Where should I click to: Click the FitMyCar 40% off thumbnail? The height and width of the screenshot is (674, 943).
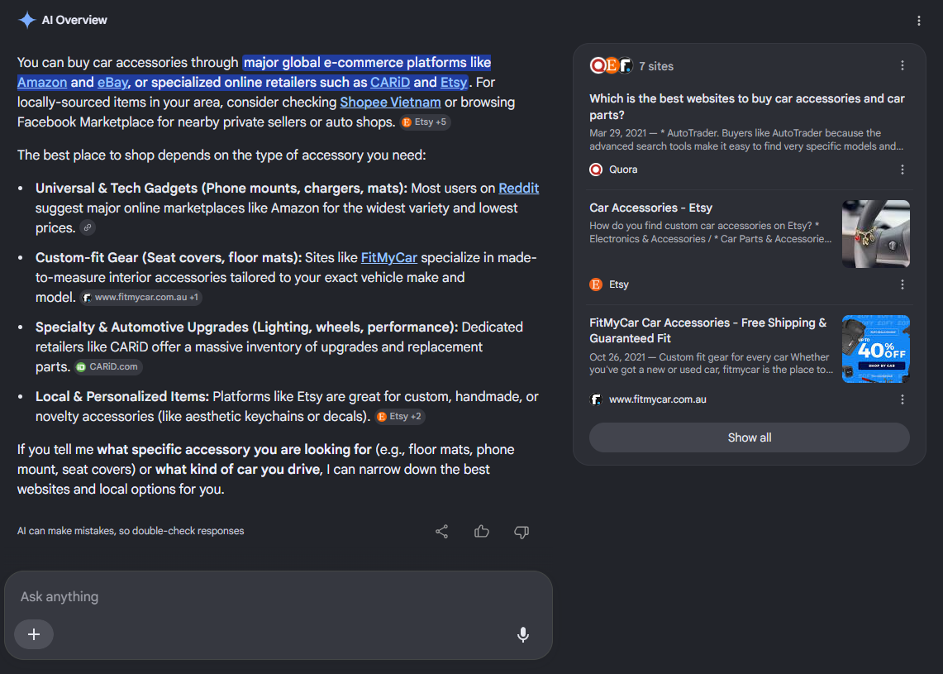click(876, 349)
